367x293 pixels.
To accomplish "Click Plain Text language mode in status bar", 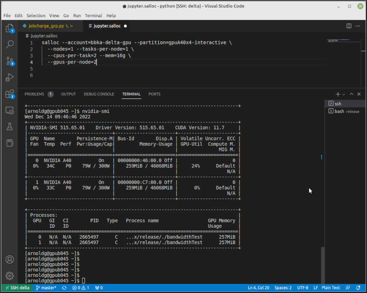I will (x=331, y=288).
